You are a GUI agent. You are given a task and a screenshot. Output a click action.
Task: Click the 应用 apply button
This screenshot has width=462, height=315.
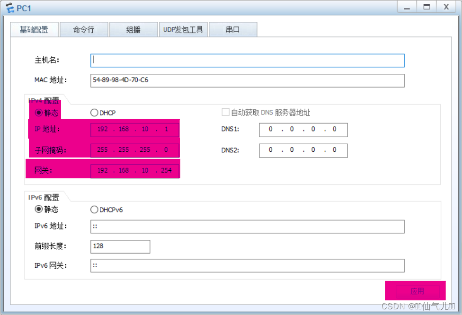point(418,291)
